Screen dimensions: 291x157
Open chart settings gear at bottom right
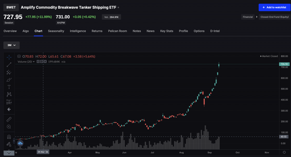click(x=284, y=152)
